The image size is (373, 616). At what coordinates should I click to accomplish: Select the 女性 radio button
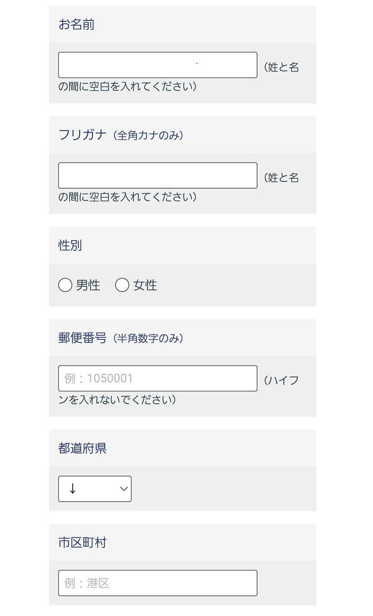(122, 285)
